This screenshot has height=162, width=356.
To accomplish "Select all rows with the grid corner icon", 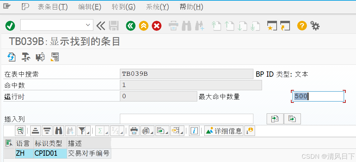I will pos(9,143).
